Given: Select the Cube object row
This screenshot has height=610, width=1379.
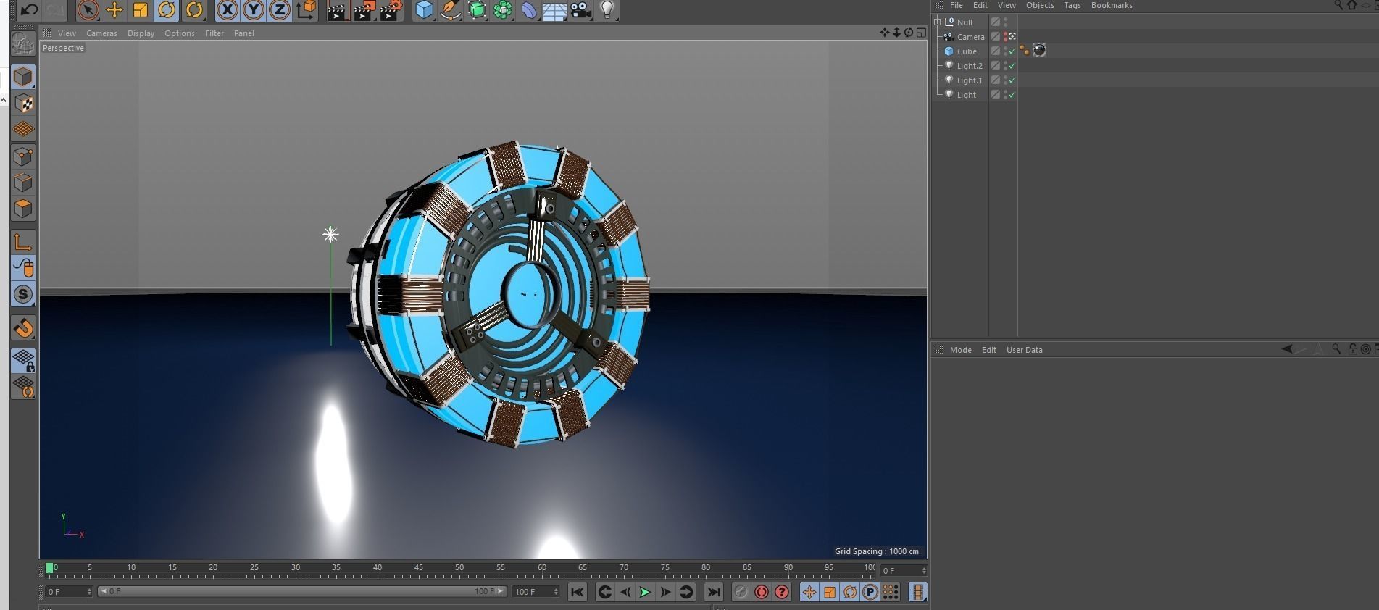Looking at the screenshot, I should point(967,51).
